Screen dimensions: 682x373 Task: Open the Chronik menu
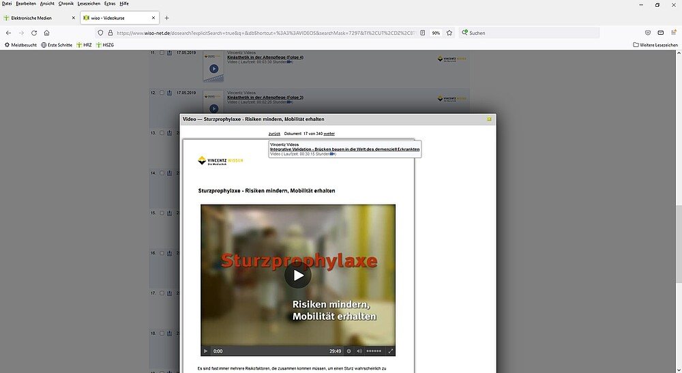click(x=65, y=3)
